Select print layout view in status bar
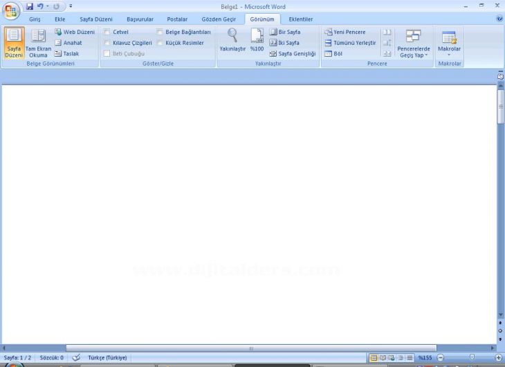505x367 pixels. click(374, 358)
